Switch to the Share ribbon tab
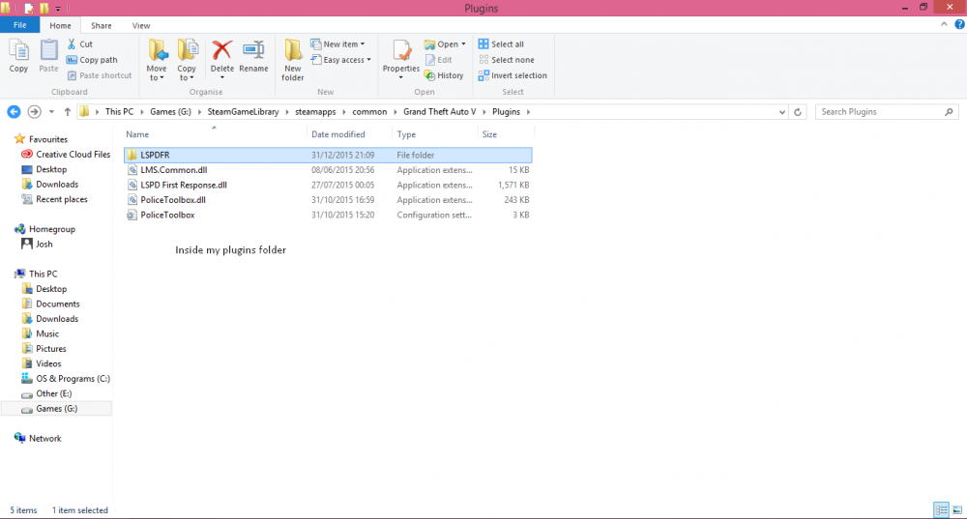Screen dimensions: 967x519 (x=102, y=25)
